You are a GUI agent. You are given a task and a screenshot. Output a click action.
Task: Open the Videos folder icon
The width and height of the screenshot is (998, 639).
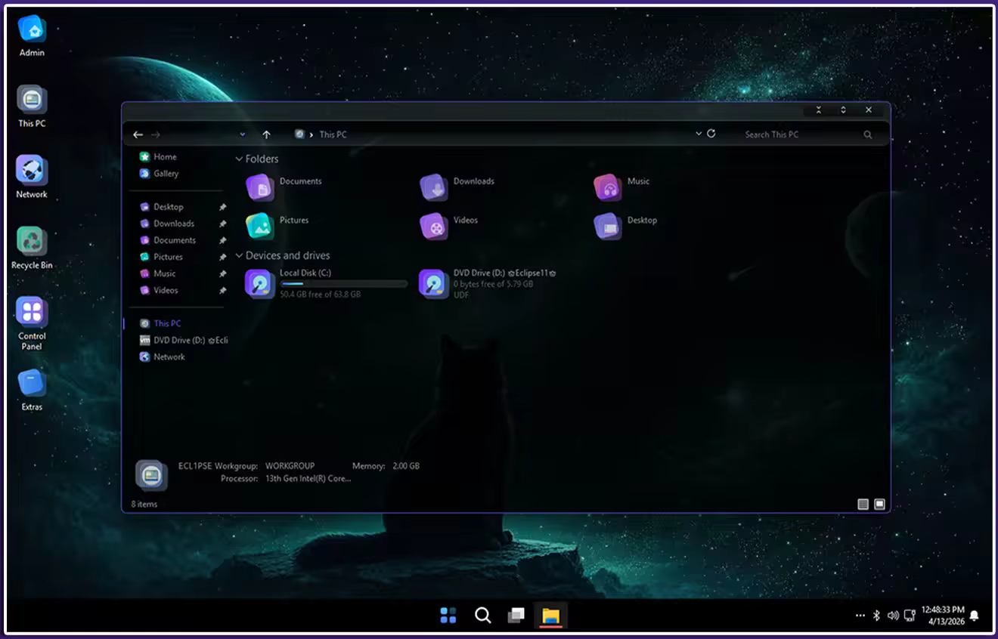point(434,226)
